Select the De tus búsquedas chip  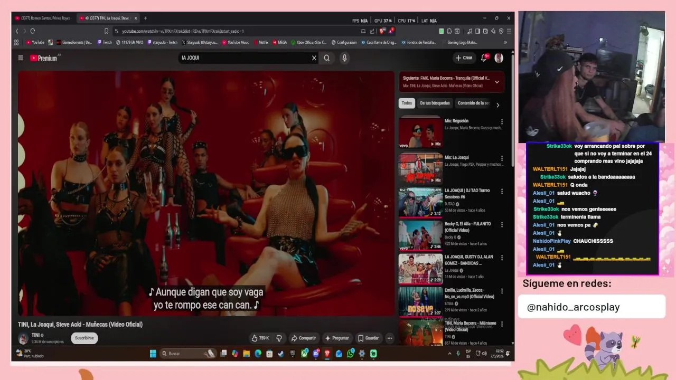click(x=435, y=103)
